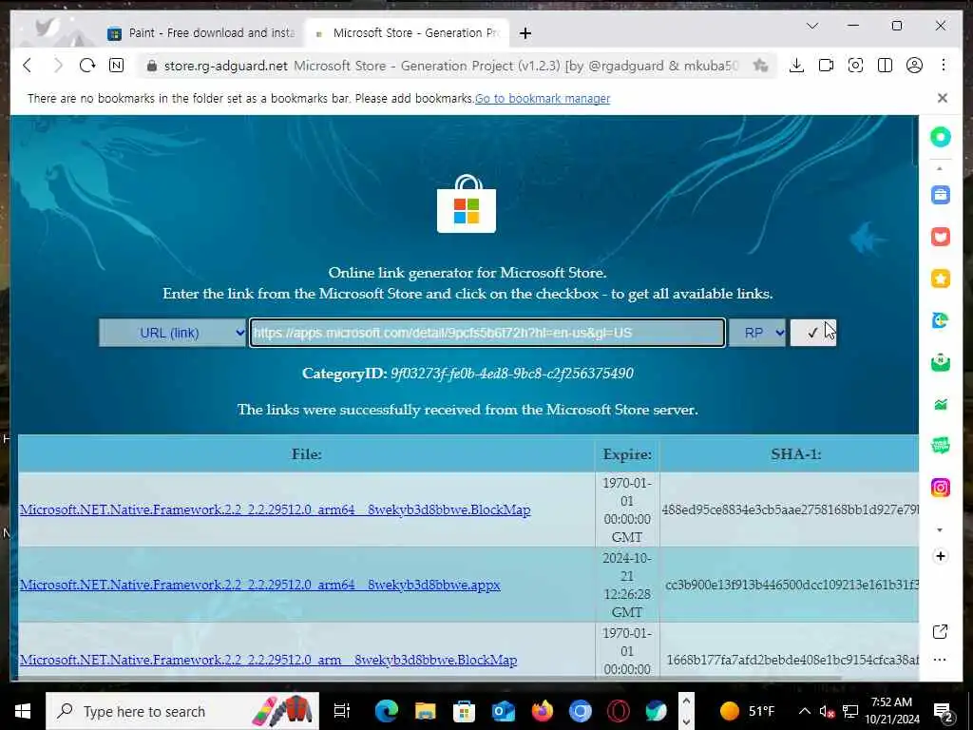Open the URL (link) type dropdown
The width and height of the screenshot is (973, 730).
tap(173, 333)
